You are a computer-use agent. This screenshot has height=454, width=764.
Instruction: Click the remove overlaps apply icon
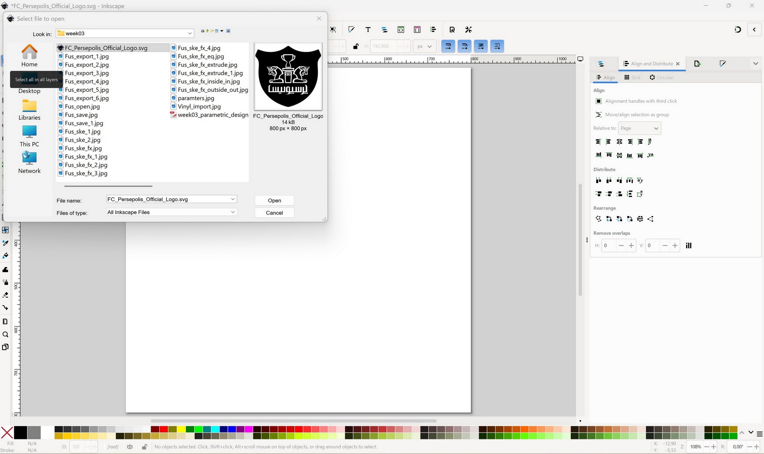pyautogui.click(x=688, y=245)
